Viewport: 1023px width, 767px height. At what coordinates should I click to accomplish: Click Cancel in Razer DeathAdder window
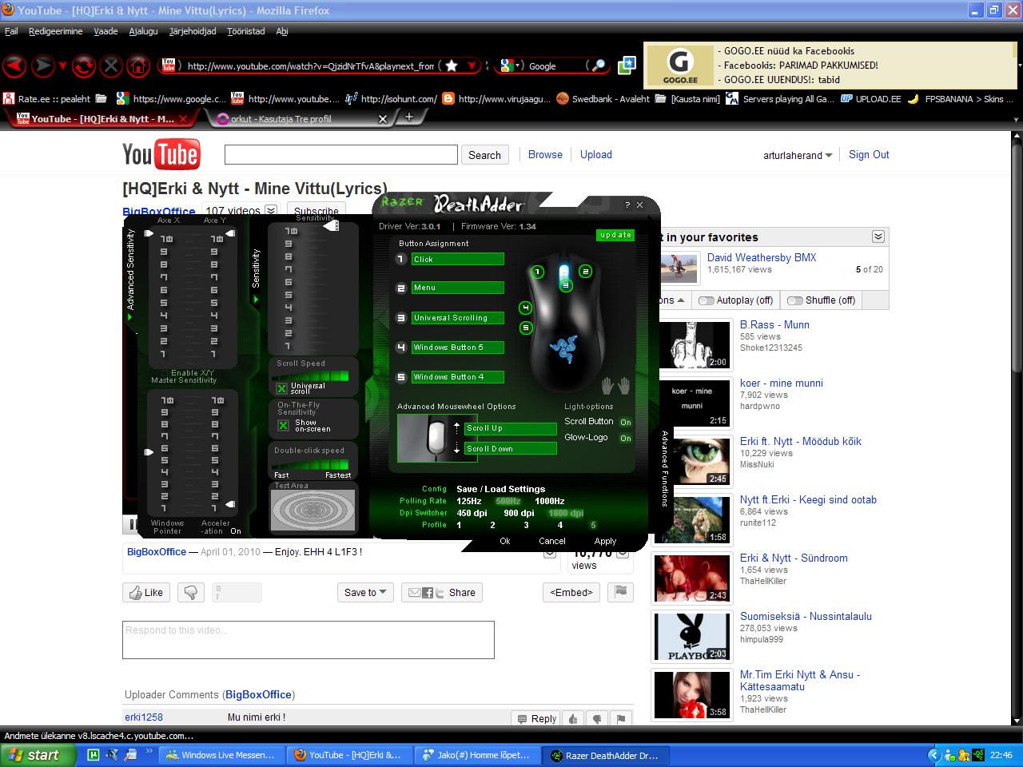pyautogui.click(x=552, y=541)
